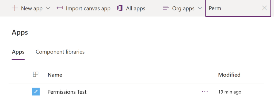
Task: Open the Org apps filter menu
Action: click(x=182, y=8)
